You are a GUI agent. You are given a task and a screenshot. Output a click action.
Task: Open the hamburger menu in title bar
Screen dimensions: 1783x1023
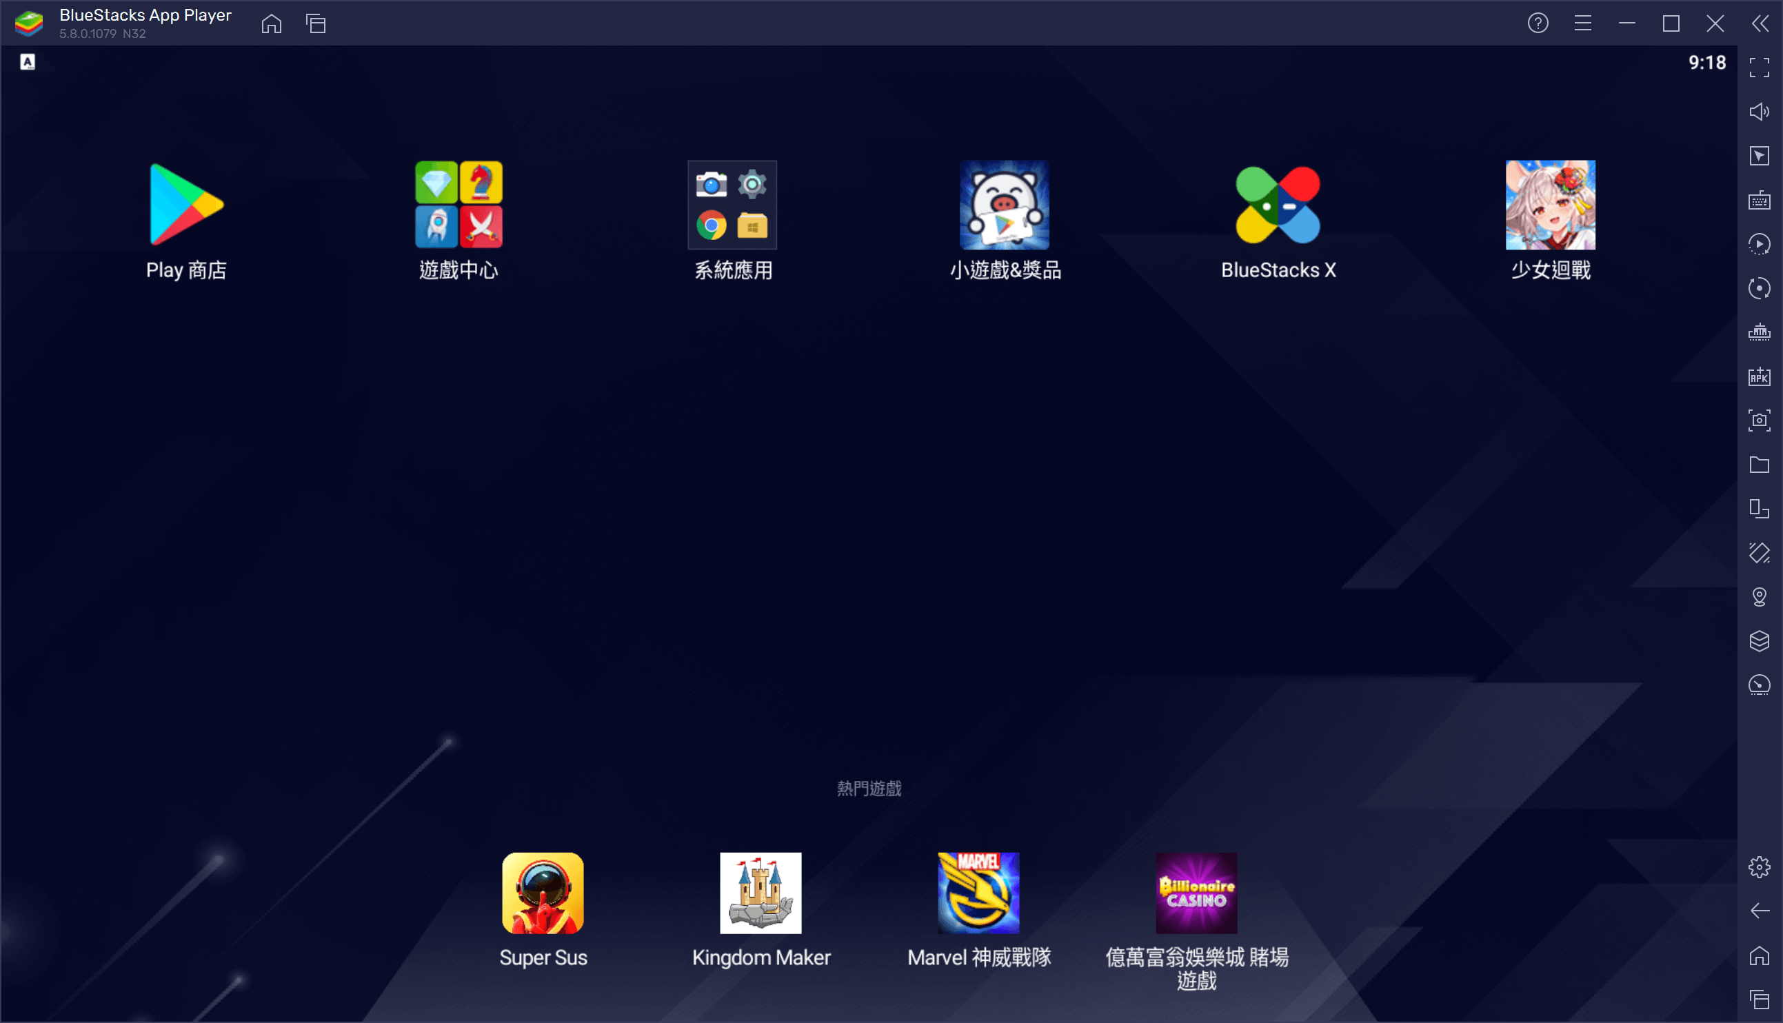1583,23
